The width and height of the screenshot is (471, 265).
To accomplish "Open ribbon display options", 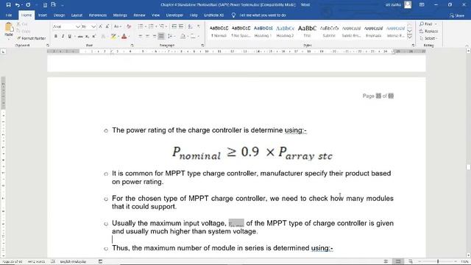I will click(422, 5).
